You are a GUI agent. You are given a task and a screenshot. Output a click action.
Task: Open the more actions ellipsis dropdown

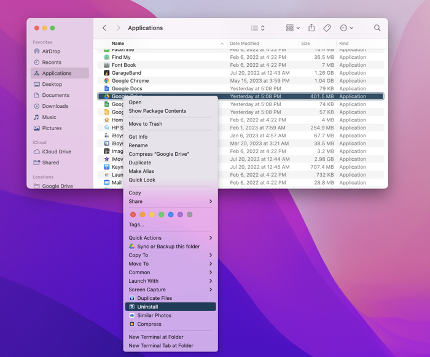click(x=346, y=28)
